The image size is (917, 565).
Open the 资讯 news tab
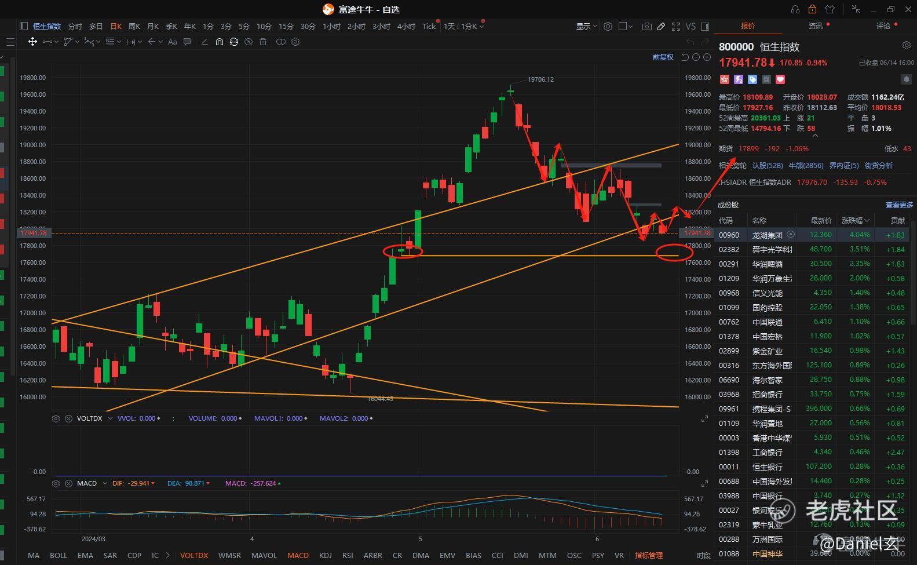click(x=816, y=25)
